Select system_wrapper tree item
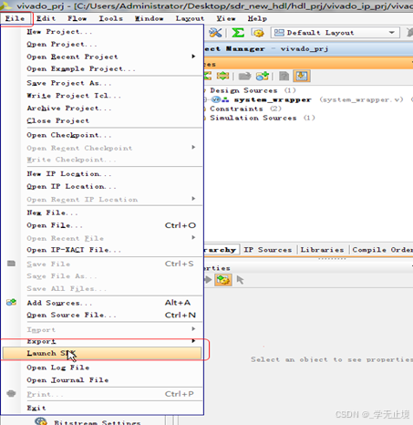This screenshot has height=425, width=413. [x=273, y=99]
